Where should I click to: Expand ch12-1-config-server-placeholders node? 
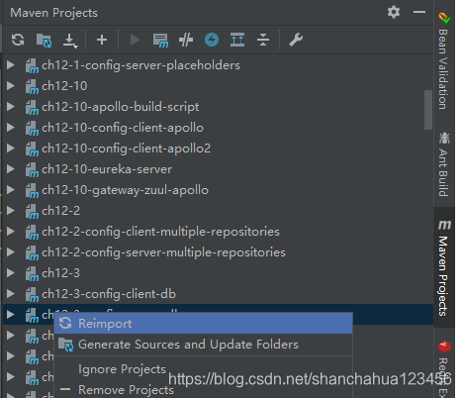[11, 65]
